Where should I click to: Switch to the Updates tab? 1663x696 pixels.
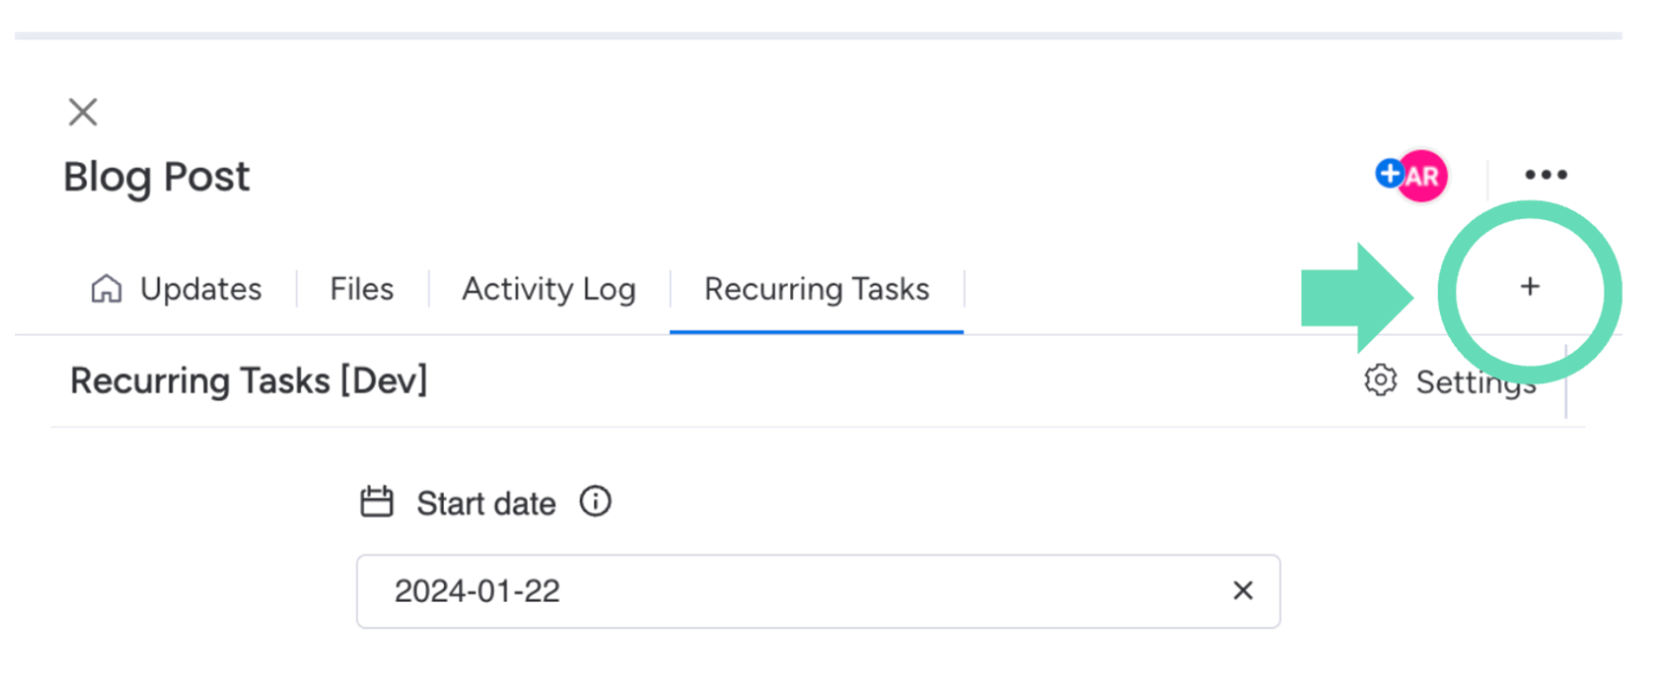click(x=200, y=289)
